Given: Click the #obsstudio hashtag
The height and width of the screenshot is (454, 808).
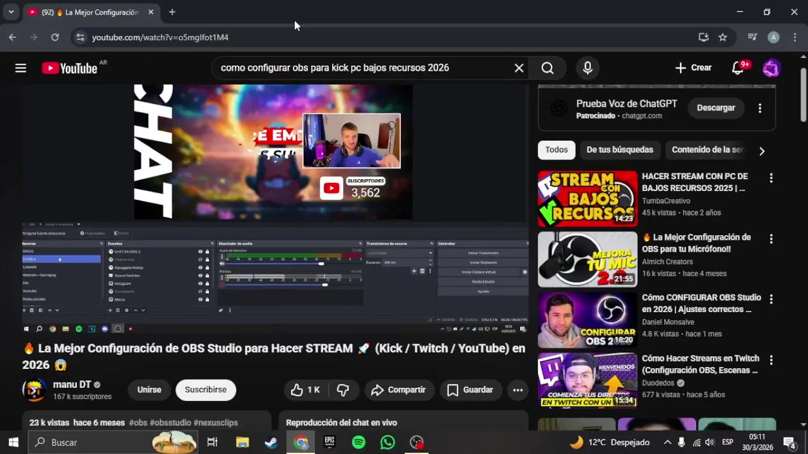Looking at the screenshot, I should point(170,423).
